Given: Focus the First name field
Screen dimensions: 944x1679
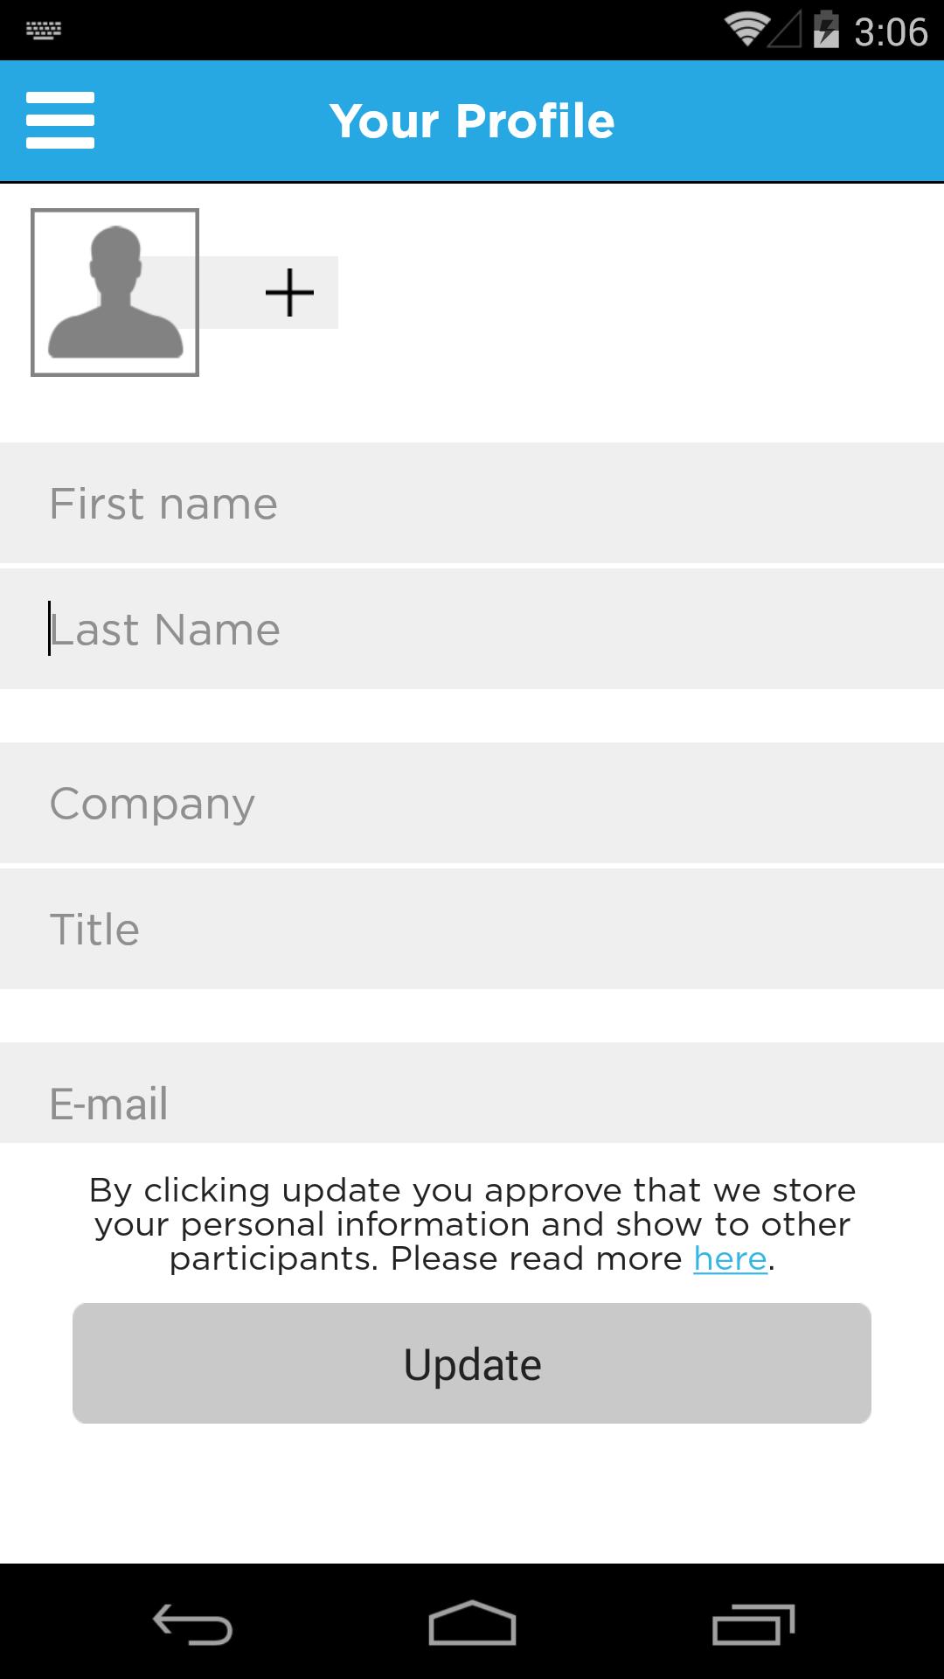Looking at the screenshot, I should coord(472,503).
